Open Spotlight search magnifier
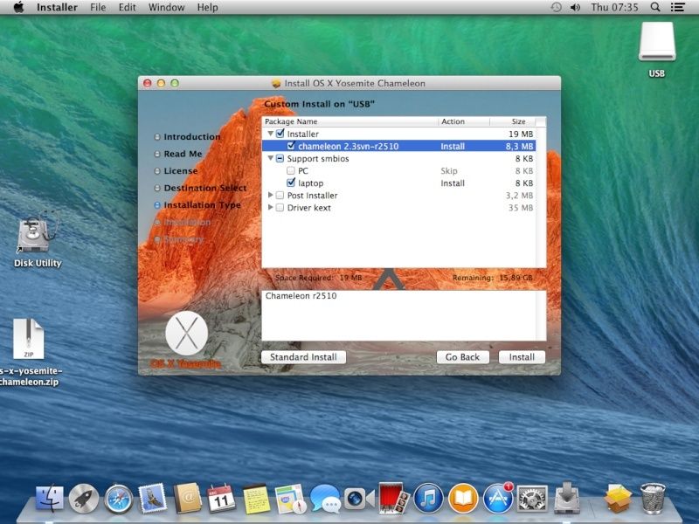699x524 pixels. [x=654, y=7]
